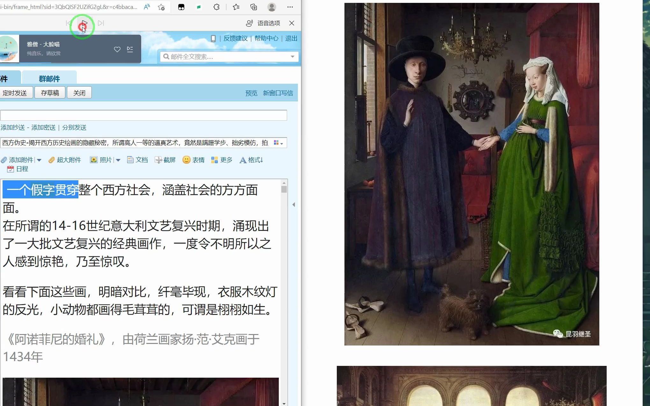This screenshot has width=650, height=406.
Task: Click the highlighted text 一个假字贯穿
Action: tap(40, 190)
